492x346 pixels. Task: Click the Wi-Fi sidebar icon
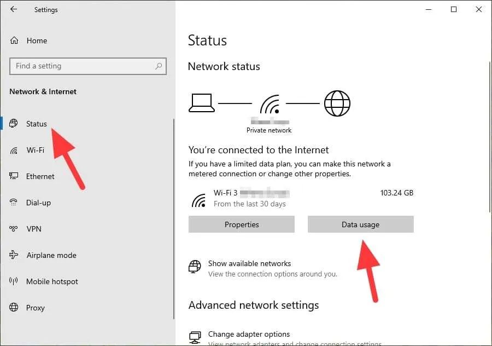tap(14, 151)
